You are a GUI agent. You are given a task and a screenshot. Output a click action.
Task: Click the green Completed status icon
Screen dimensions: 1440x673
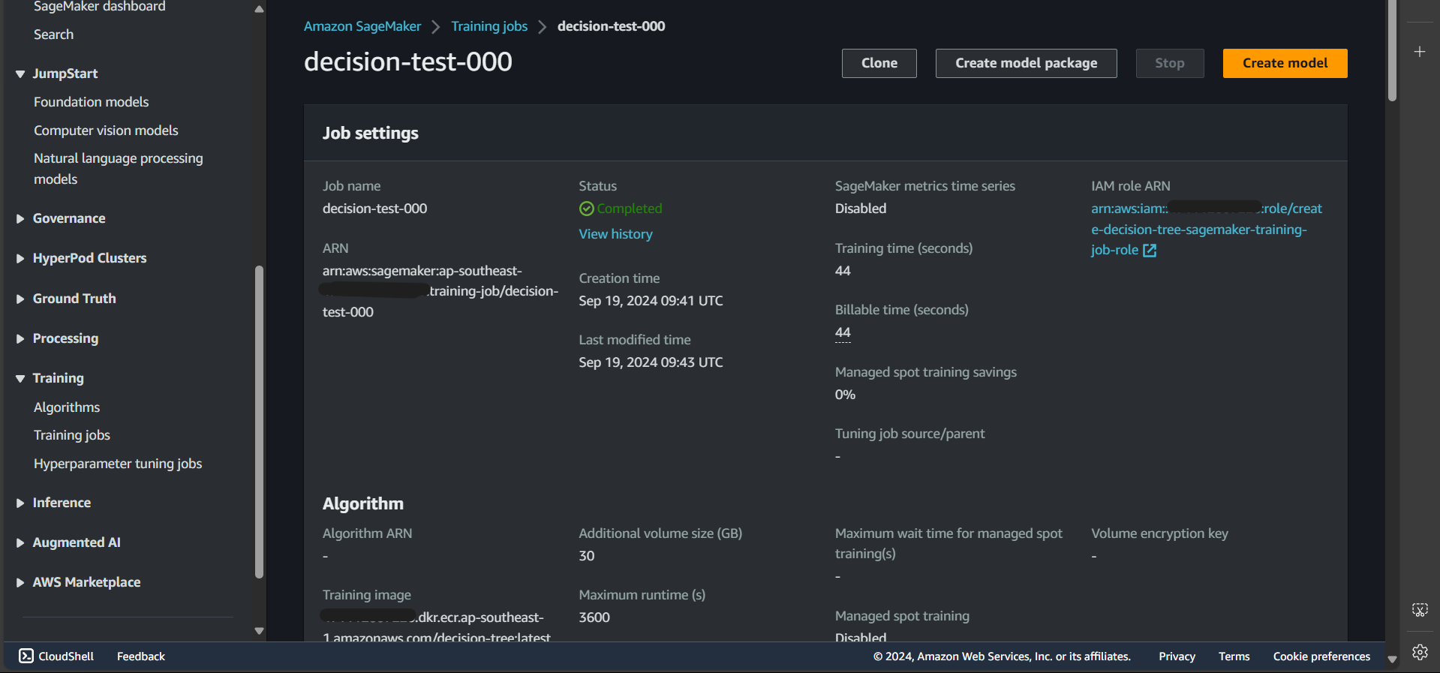[x=586, y=209]
